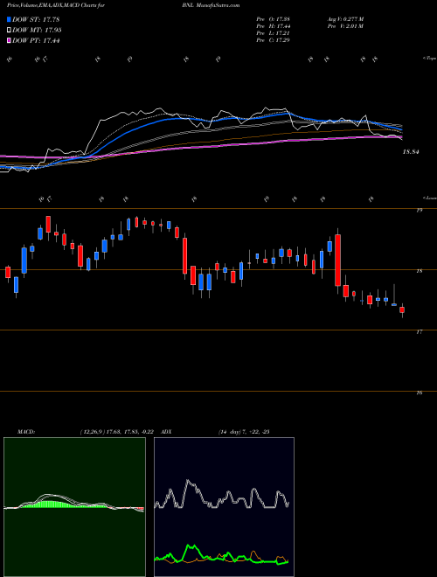Image resolution: width=437 pixels, height=577 pixels.
Task: Click the chart title 'Price,Volume,EMA,ADX,MACD Charts for'
Action: [x=56, y=5]
